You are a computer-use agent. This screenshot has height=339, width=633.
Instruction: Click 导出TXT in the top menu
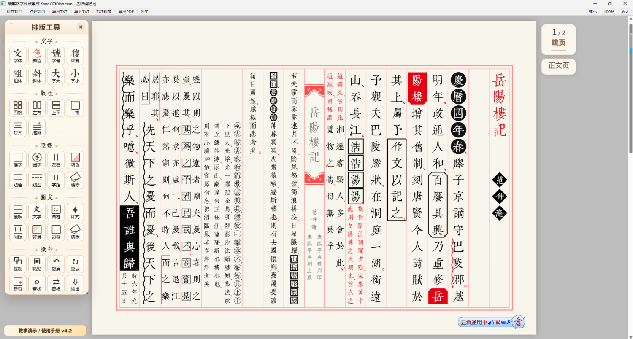point(60,12)
